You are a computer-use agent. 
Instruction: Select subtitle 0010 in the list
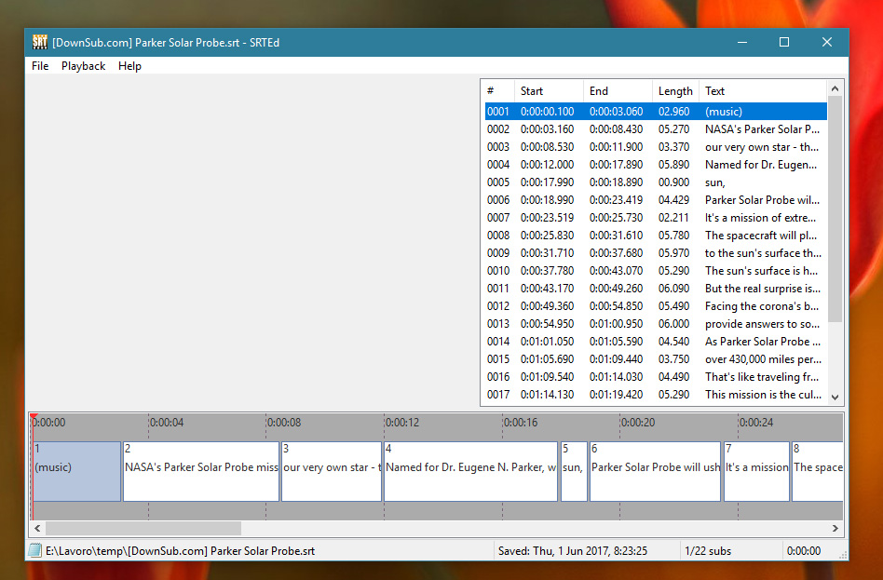click(x=654, y=271)
